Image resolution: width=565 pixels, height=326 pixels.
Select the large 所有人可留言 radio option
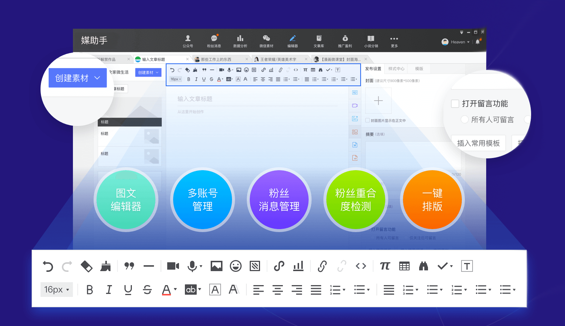465,119
